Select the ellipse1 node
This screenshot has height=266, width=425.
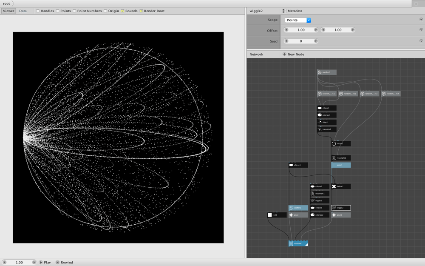[298, 165]
